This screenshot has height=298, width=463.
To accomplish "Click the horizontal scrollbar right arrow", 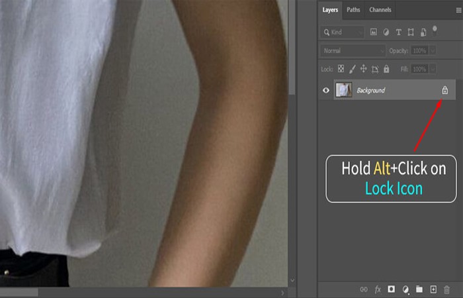I will click(282, 293).
